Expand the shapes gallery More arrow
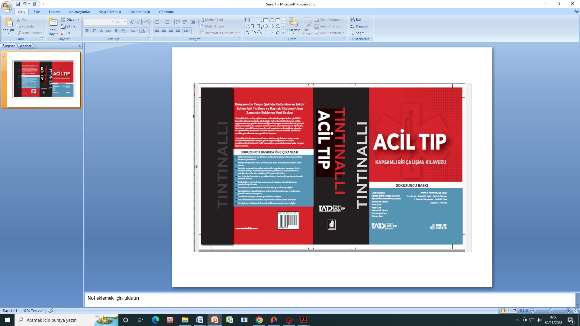This screenshot has height=326, width=580. coord(283,32)
